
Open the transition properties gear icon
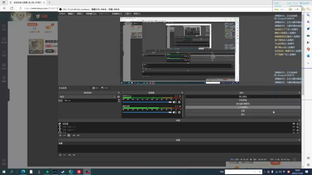tap(119, 96)
